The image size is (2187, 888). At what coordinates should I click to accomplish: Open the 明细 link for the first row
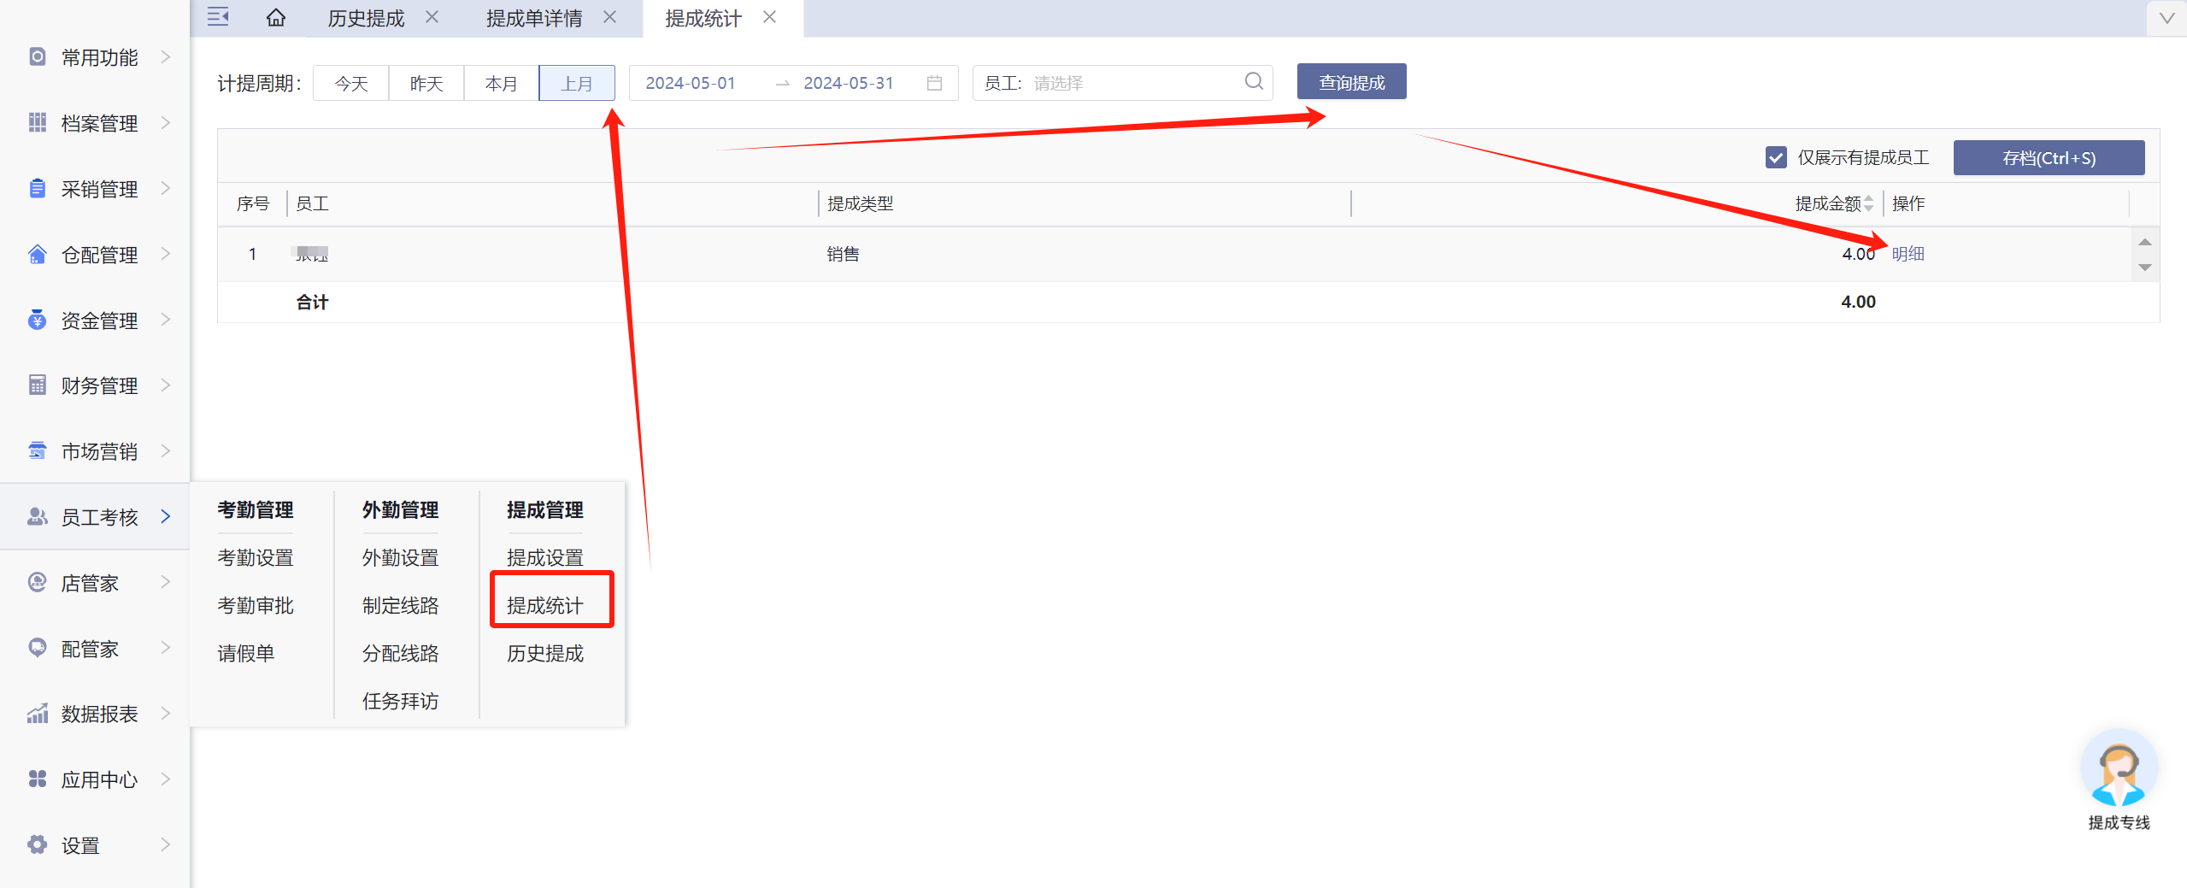(1908, 254)
